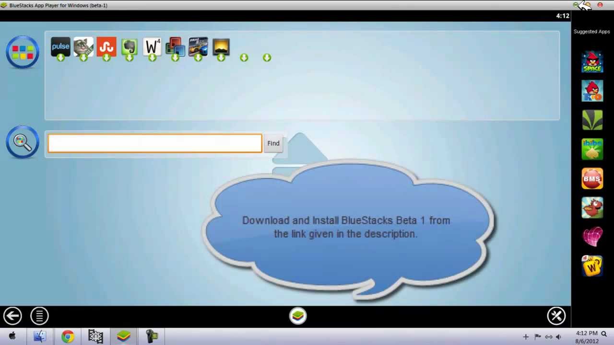Click the My Apps colored squares icon
The width and height of the screenshot is (614, 345).
(x=23, y=52)
